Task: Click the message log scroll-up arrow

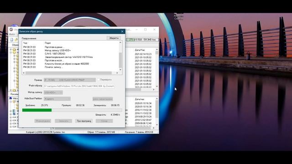Action: [120, 42]
